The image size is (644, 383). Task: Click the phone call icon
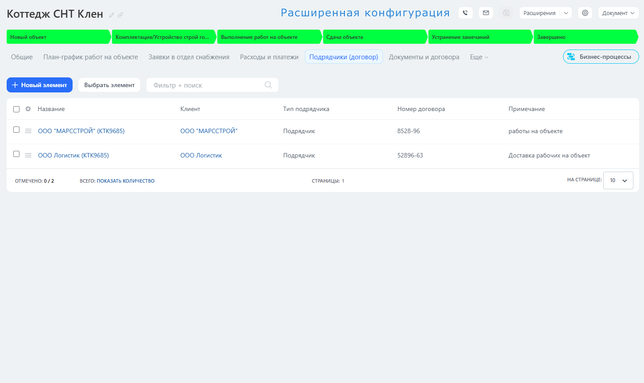(x=465, y=13)
